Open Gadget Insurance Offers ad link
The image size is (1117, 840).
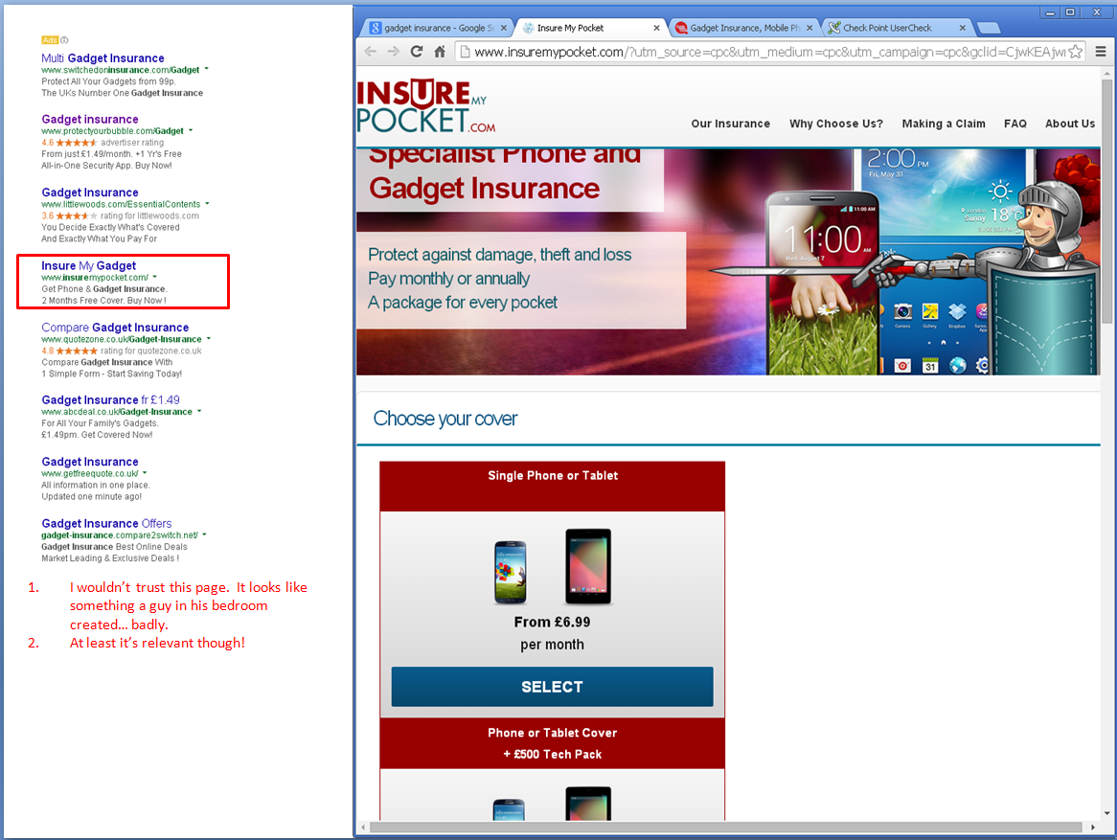coord(106,523)
